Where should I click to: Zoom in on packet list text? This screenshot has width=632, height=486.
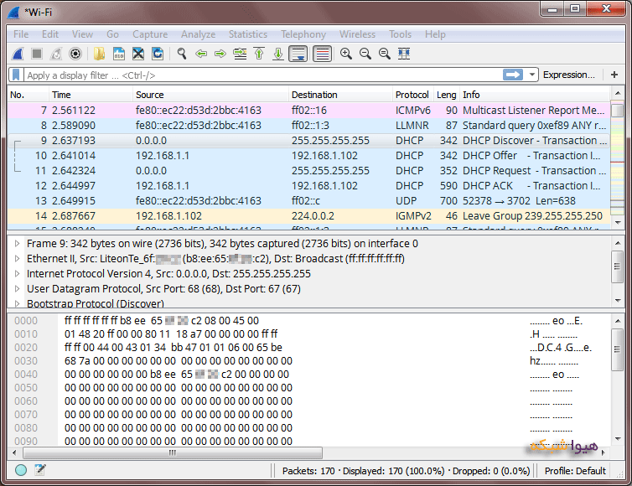(x=346, y=54)
